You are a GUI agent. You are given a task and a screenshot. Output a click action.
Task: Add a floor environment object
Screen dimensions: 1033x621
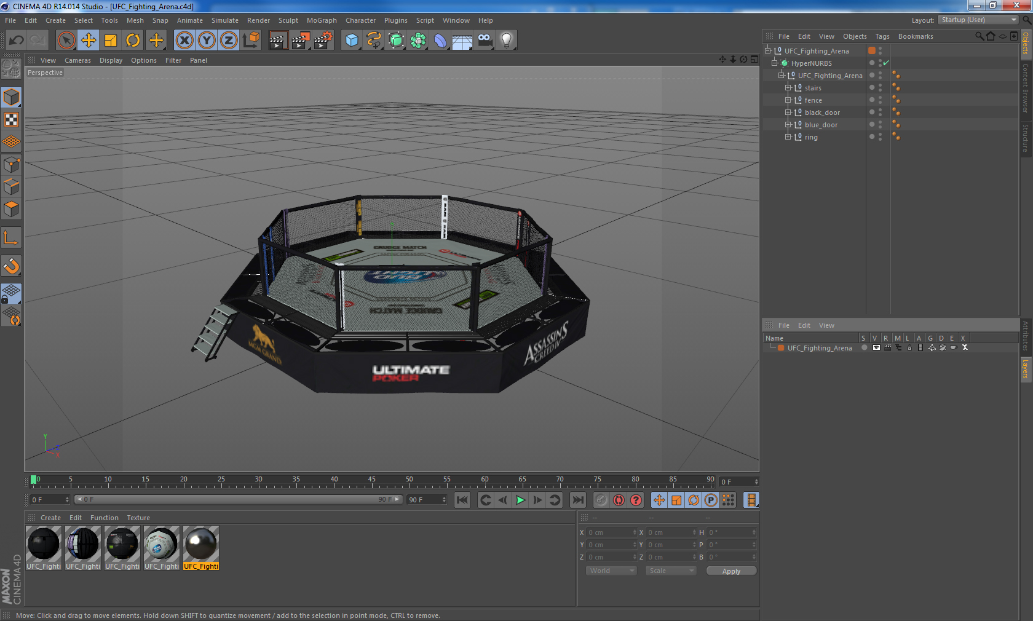pyautogui.click(x=462, y=41)
